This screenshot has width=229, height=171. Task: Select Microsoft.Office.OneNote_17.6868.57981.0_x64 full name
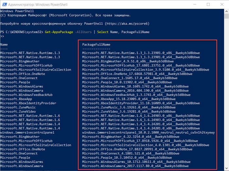coord(137,74)
